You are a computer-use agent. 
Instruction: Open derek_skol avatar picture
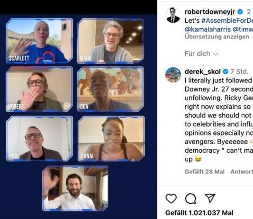tap(173, 75)
